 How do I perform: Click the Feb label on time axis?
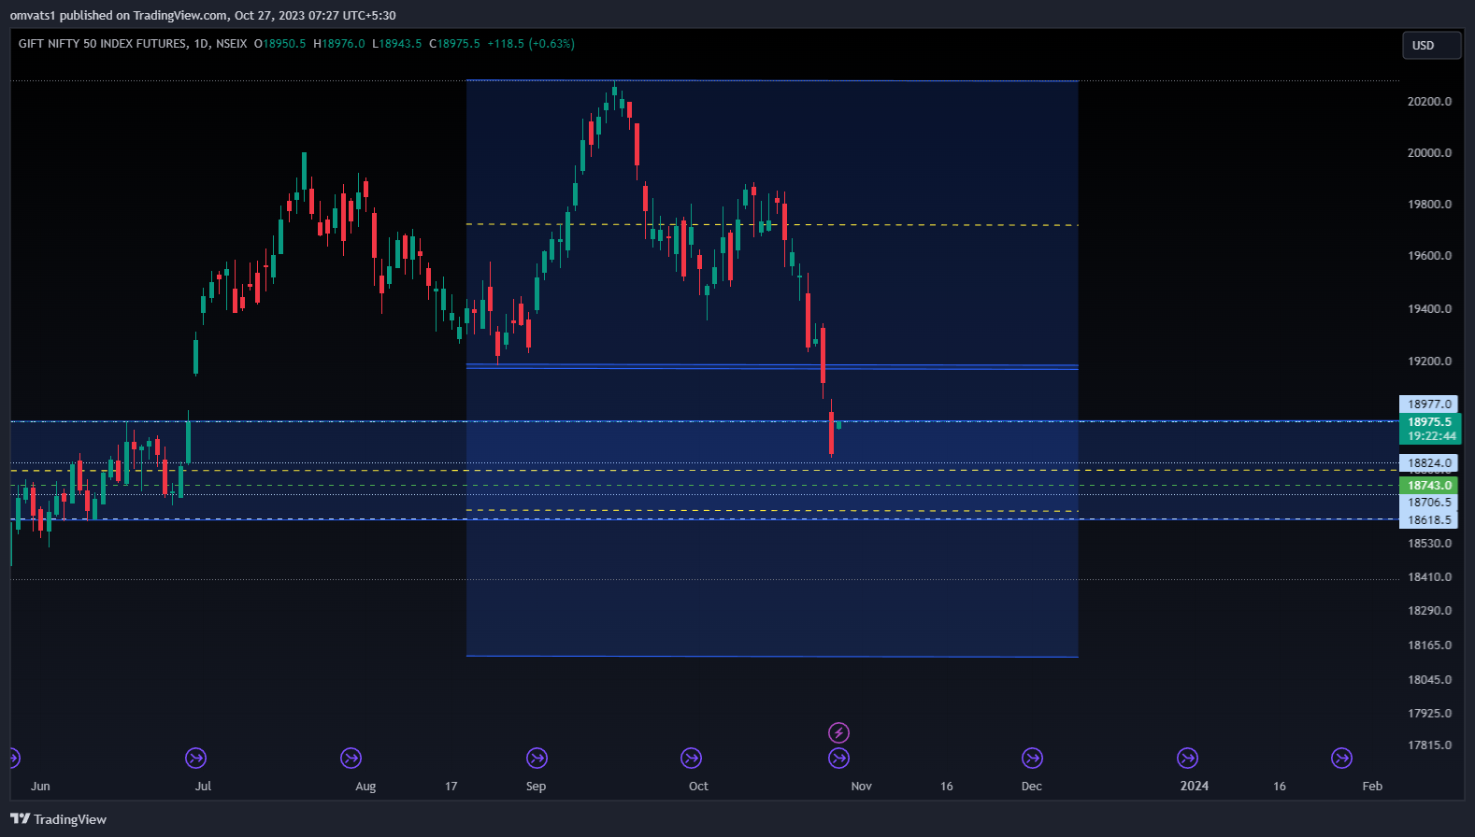click(1371, 786)
